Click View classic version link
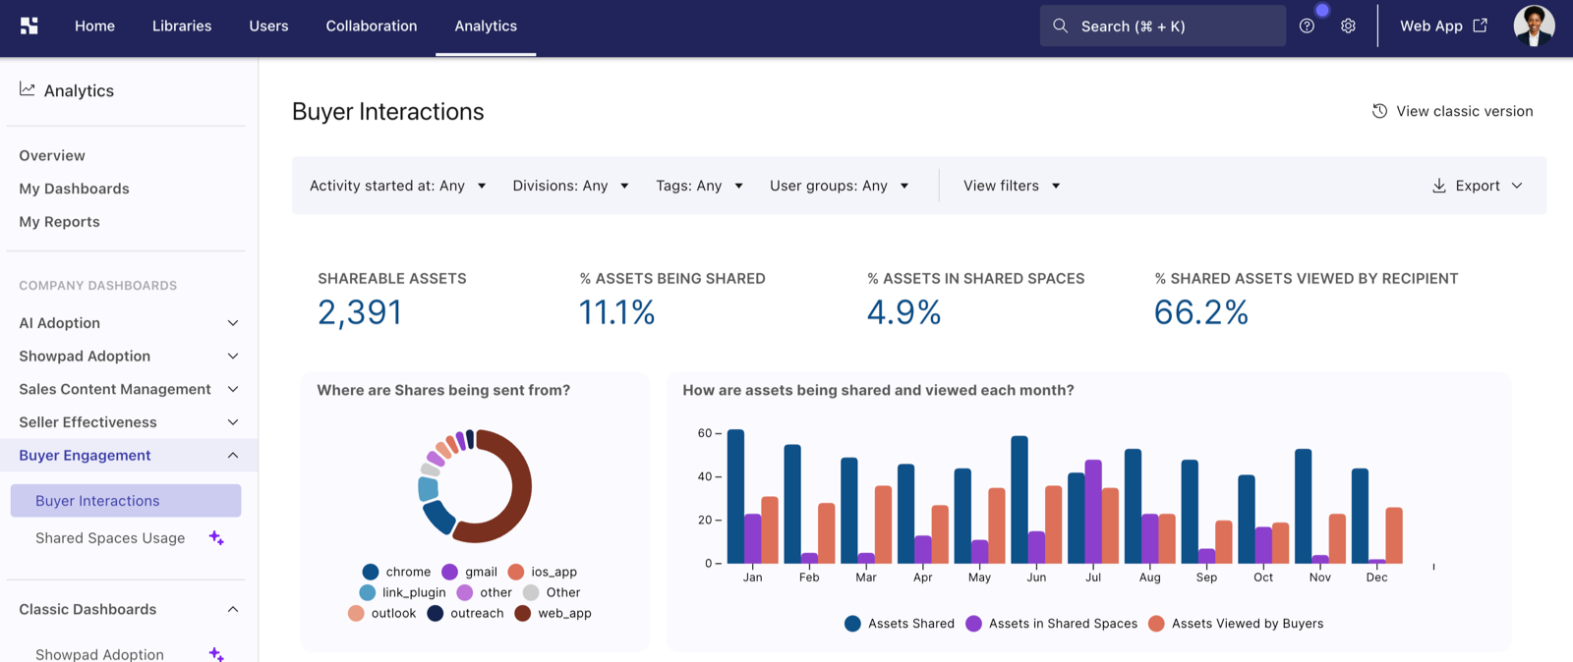Screen dimensions: 1573x662 [1453, 111]
